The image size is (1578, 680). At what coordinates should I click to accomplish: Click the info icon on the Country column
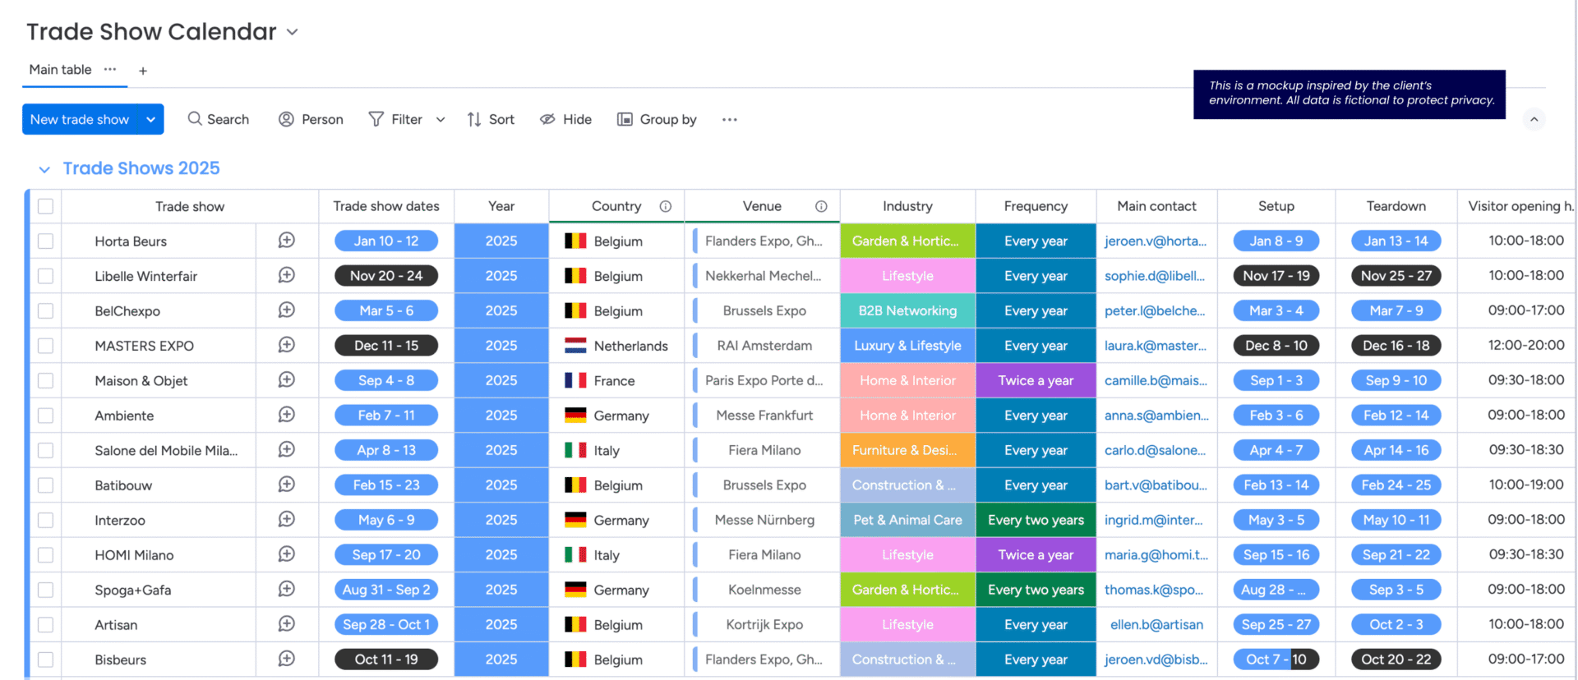[x=666, y=206]
